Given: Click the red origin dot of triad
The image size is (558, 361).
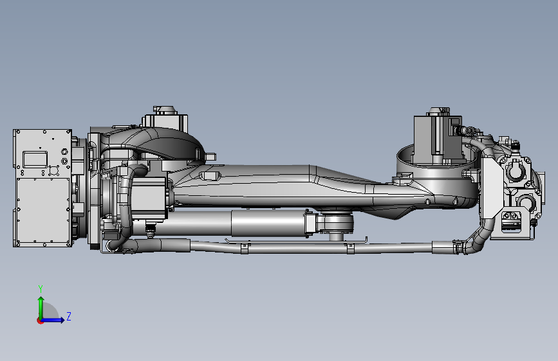Looking at the screenshot, I should [x=40, y=321].
